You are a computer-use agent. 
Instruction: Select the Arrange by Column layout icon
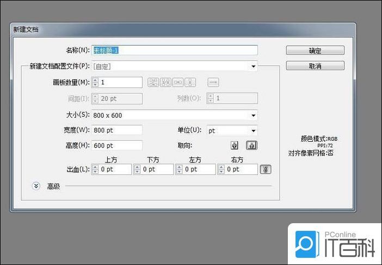[x=190, y=83]
